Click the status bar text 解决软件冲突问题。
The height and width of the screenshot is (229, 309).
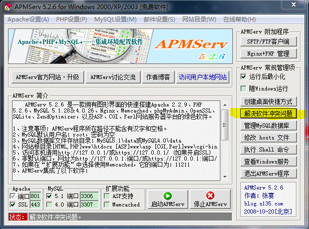55,217
